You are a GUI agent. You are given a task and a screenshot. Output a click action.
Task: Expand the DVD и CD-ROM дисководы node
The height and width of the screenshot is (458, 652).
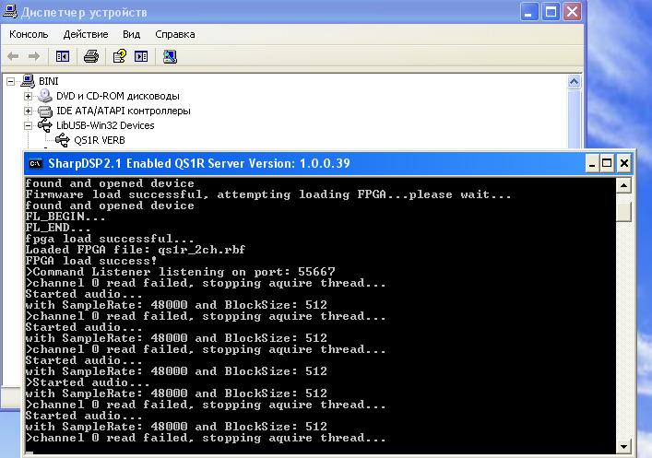(28, 97)
